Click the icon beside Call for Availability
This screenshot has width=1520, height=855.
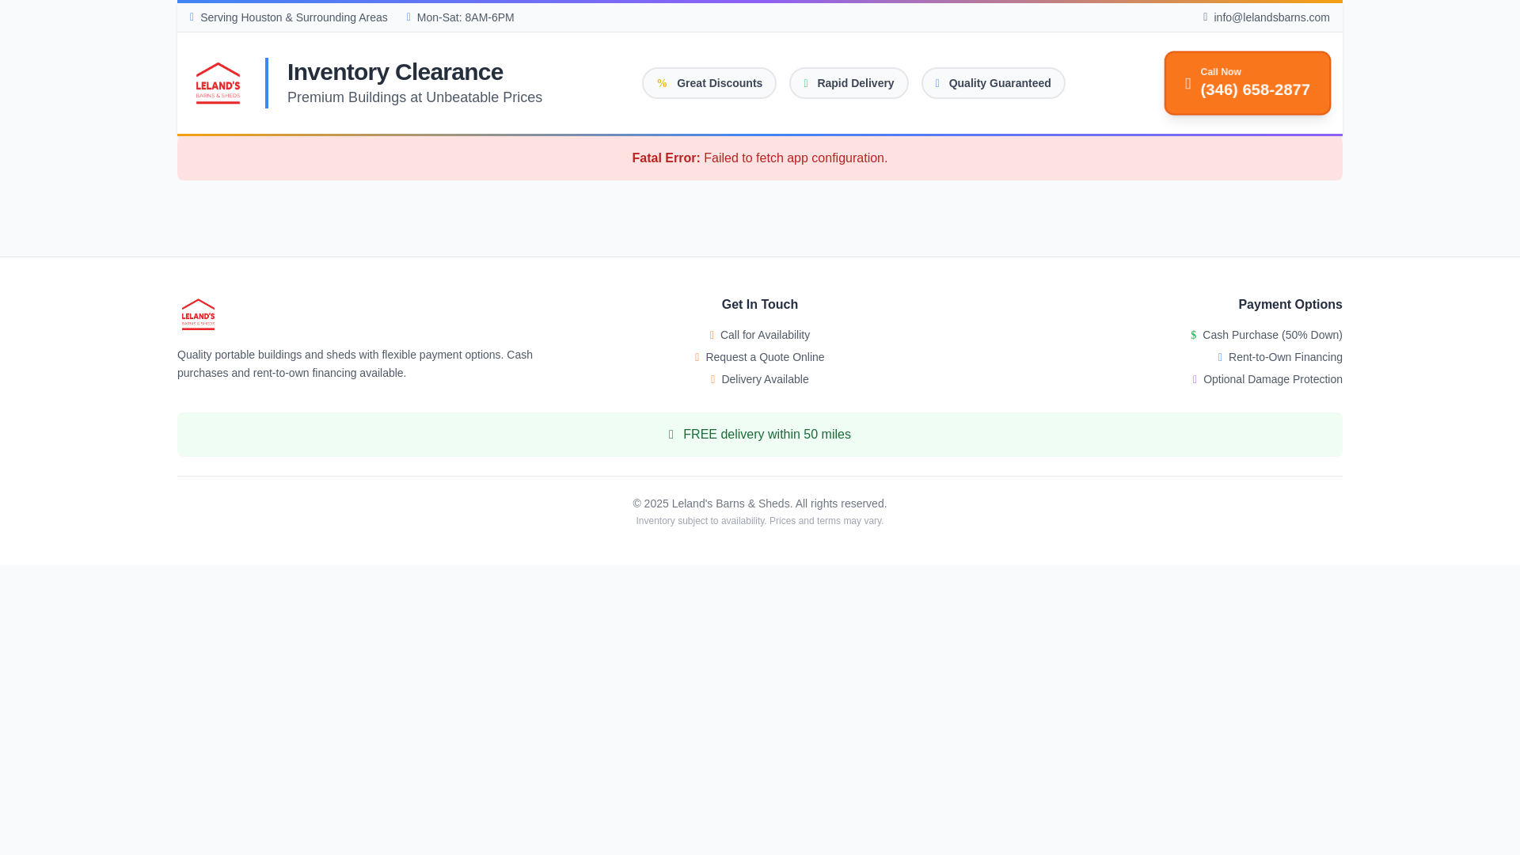point(712,335)
